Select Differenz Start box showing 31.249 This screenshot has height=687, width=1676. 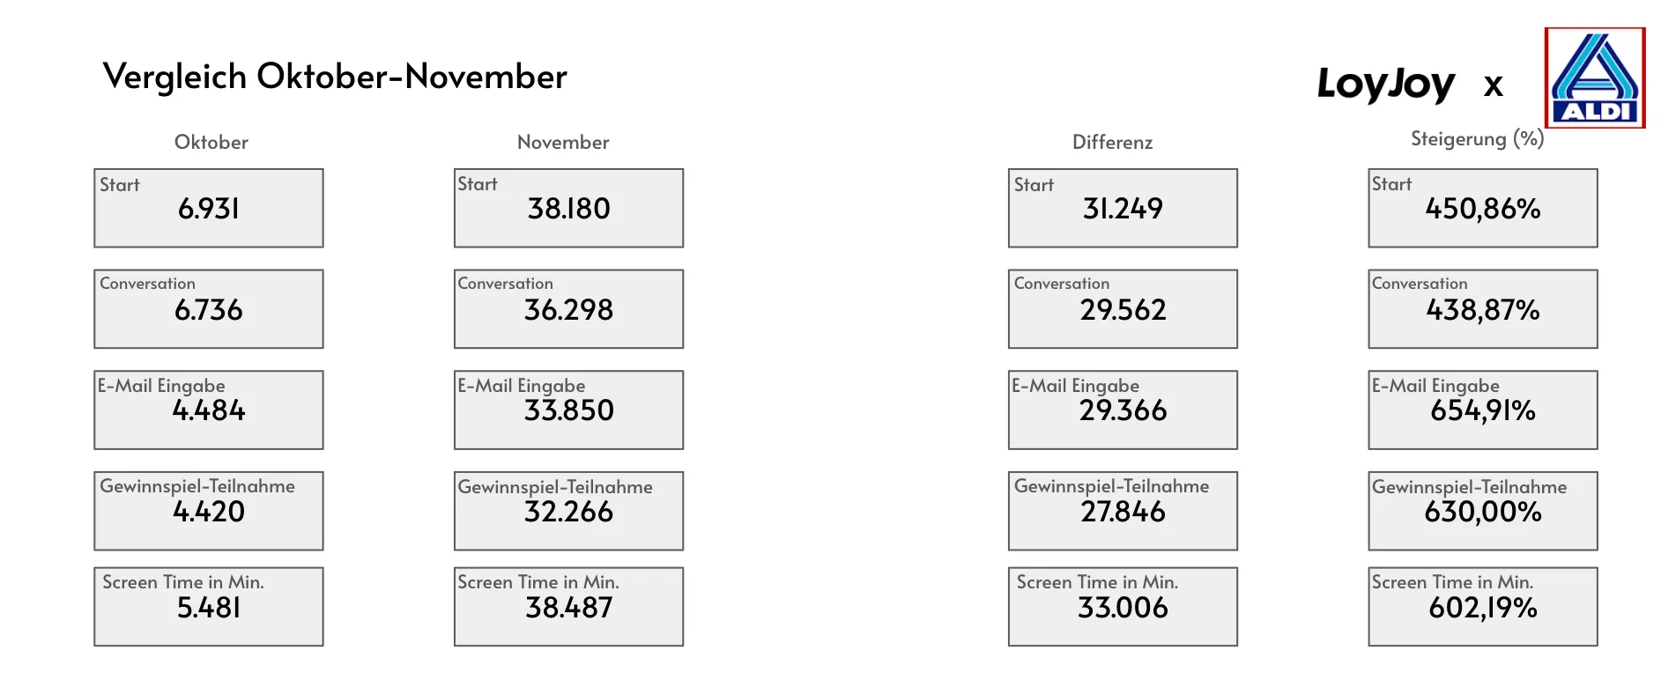coord(1123,208)
